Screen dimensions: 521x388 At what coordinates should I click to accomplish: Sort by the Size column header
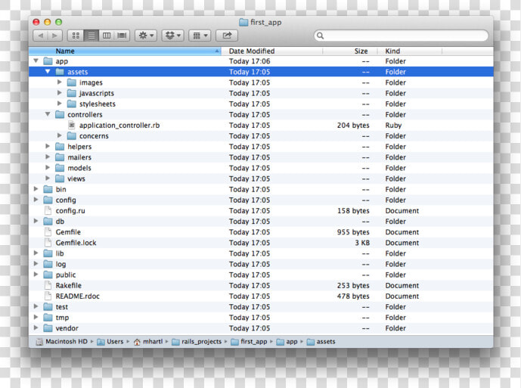click(x=350, y=51)
